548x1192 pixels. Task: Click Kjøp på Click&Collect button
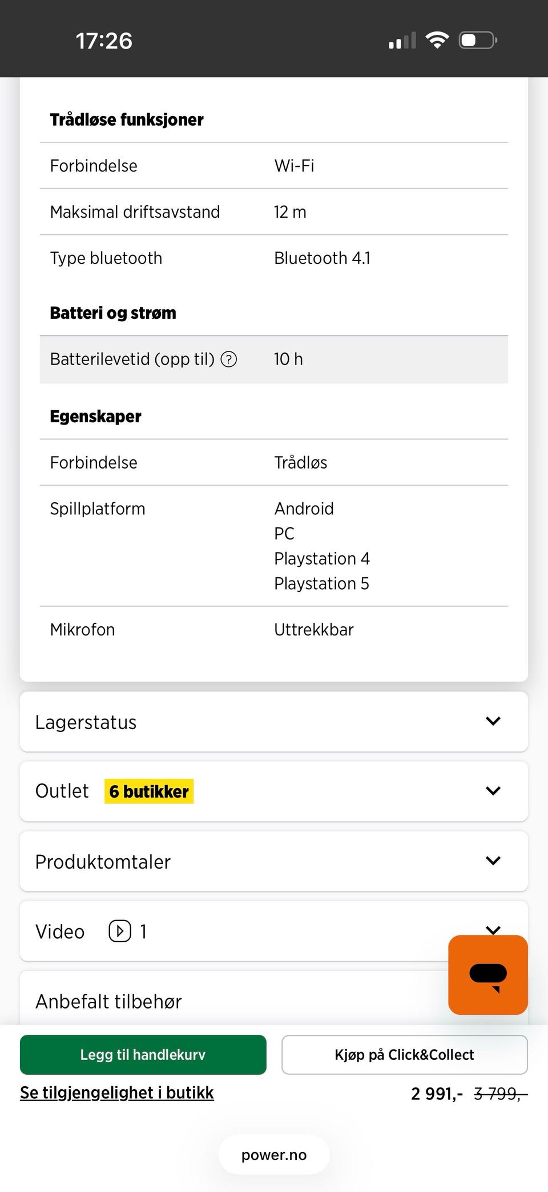coord(404,1055)
